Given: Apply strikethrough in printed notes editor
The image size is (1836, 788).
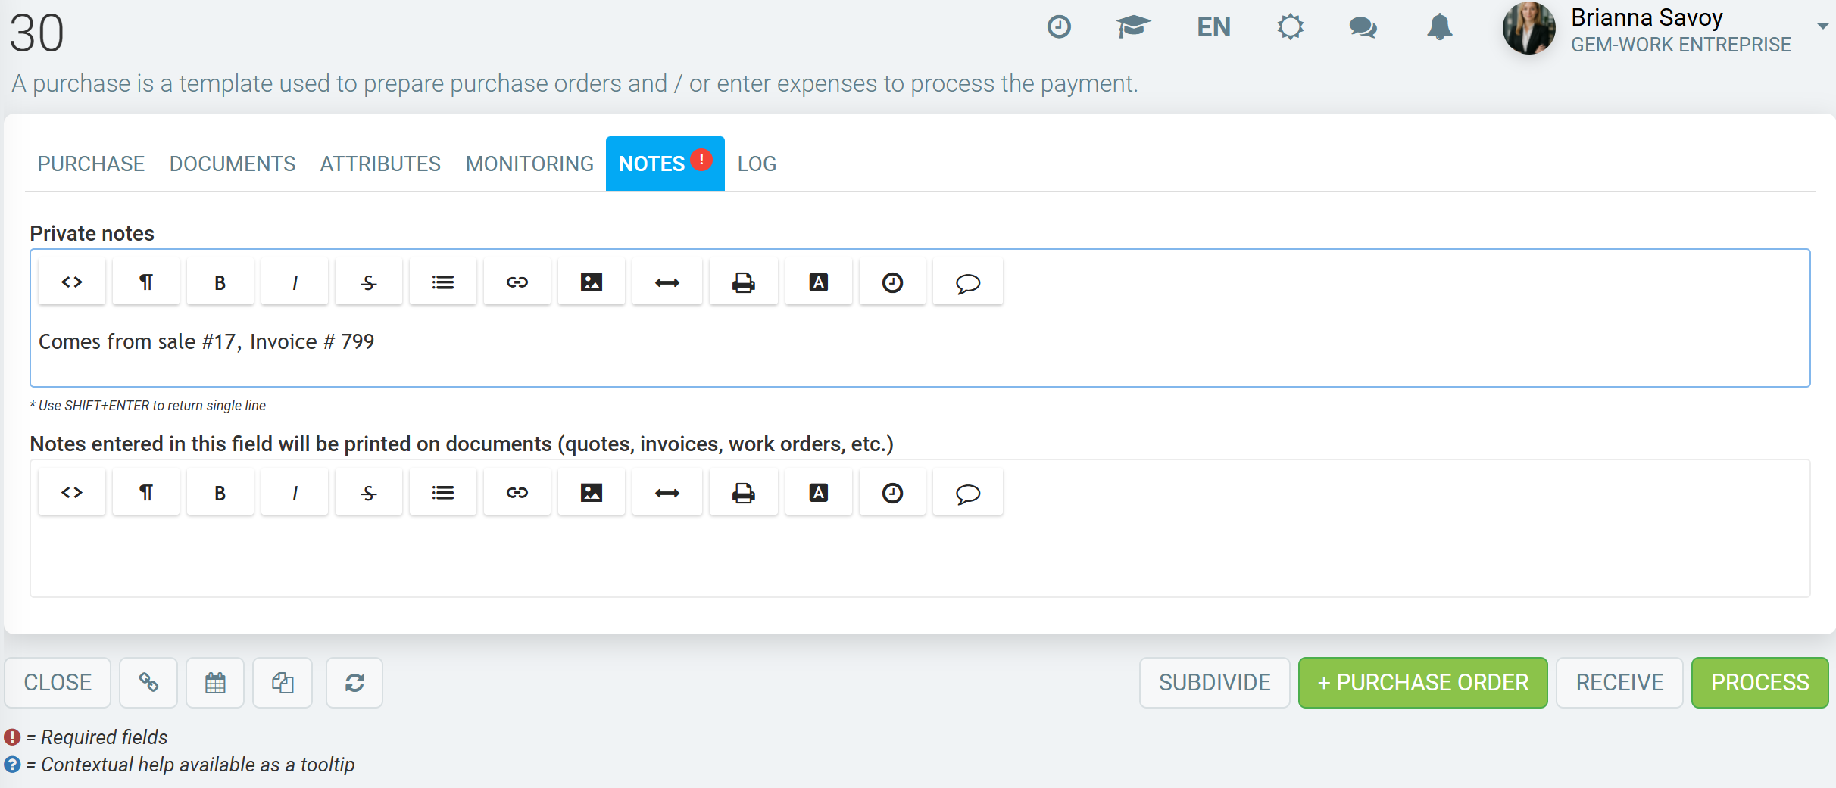Looking at the screenshot, I should tap(368, 493).
